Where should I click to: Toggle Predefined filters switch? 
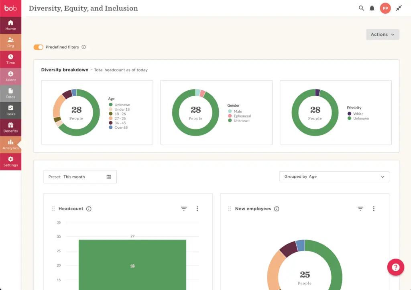pyautogui.click(x=38, y=47)
